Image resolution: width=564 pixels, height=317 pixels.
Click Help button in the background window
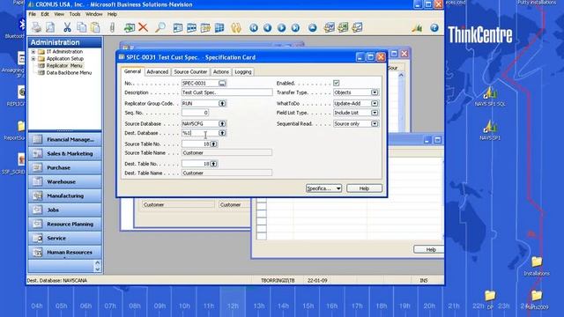click(429, 249)
